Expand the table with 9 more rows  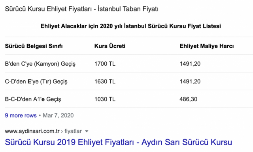[21, 115]
